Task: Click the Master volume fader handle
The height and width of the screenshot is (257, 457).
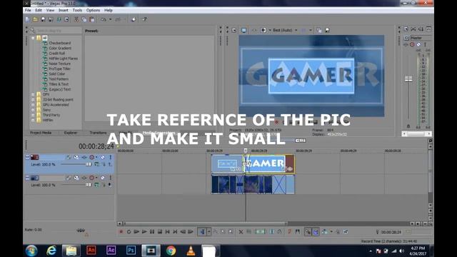Action: point(408,79)
